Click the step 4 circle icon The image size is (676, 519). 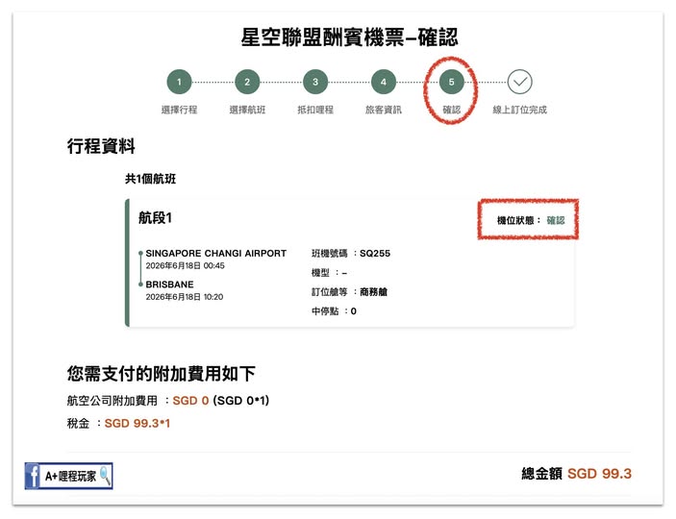[x=383, y=83]
